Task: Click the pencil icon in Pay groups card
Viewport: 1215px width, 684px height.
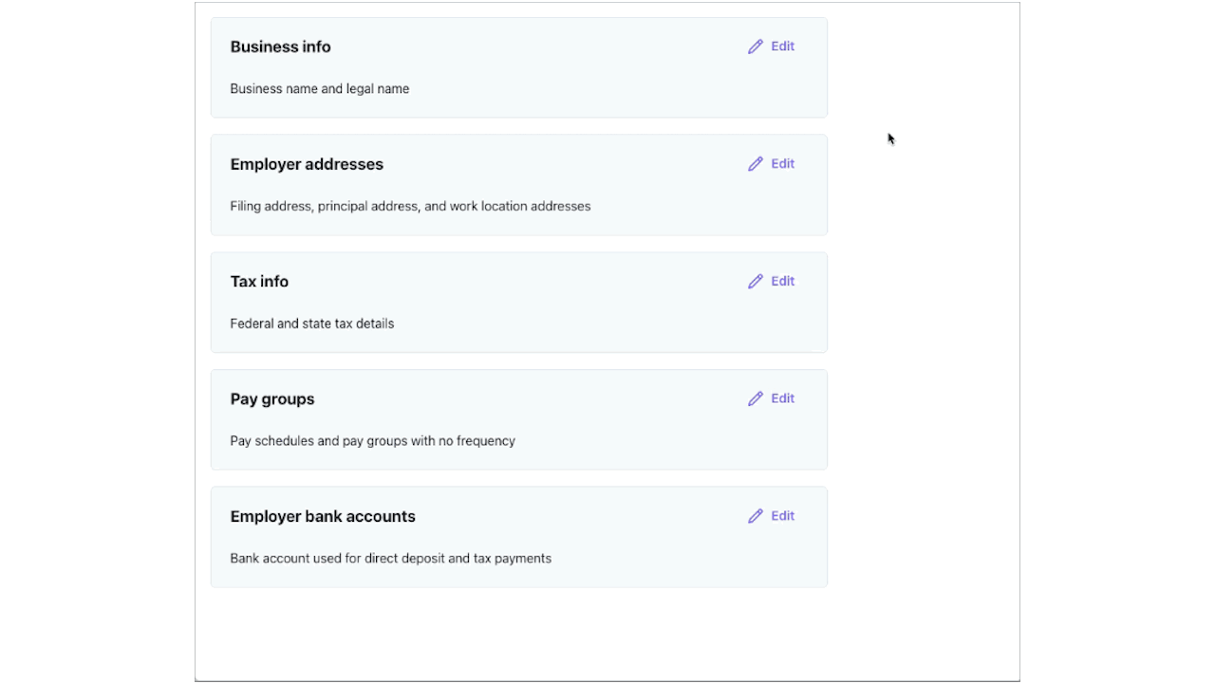Action: coord(756,399)
